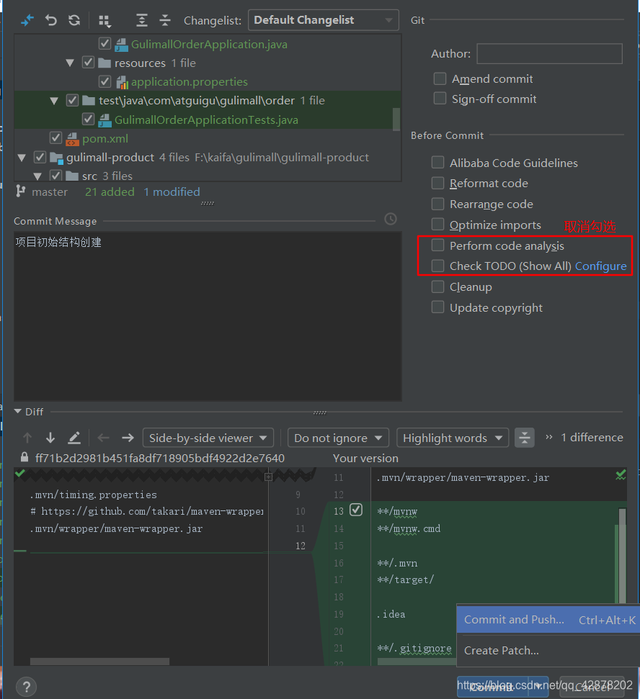The height and width of the screenshot is (699, 640).
Task: Show more diff toolbar options chevron
Action: (x=549, y=437)
